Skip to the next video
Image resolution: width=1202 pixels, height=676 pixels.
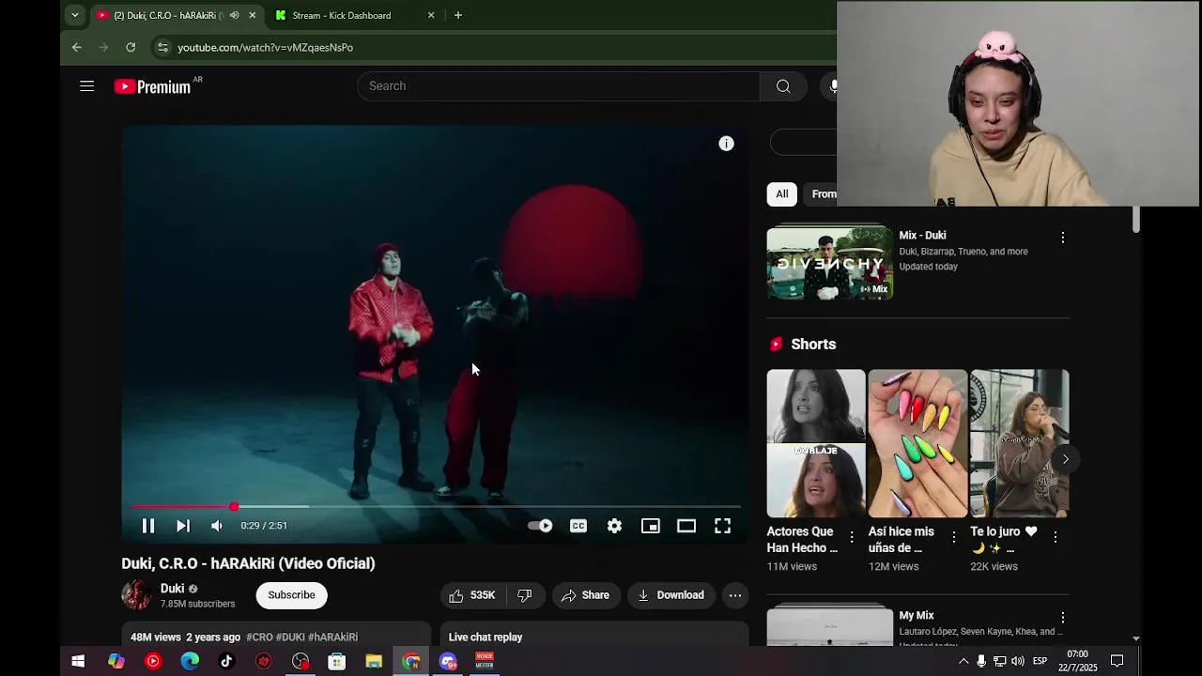pyautogui.click(x=183, y=526)
